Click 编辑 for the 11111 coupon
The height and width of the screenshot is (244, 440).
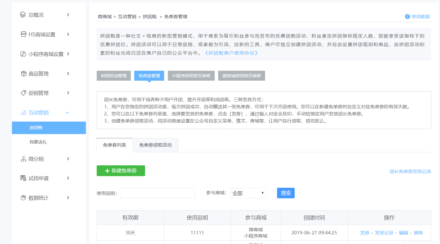[x=404, y=233]
